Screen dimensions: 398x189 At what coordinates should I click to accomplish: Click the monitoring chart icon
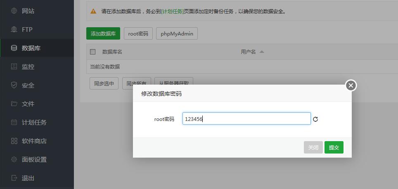coord(14,67)
